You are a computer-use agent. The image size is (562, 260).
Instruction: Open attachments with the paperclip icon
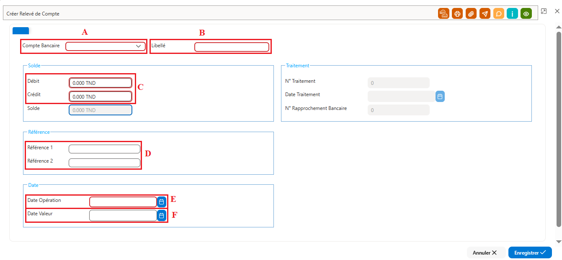click(471, 13)
